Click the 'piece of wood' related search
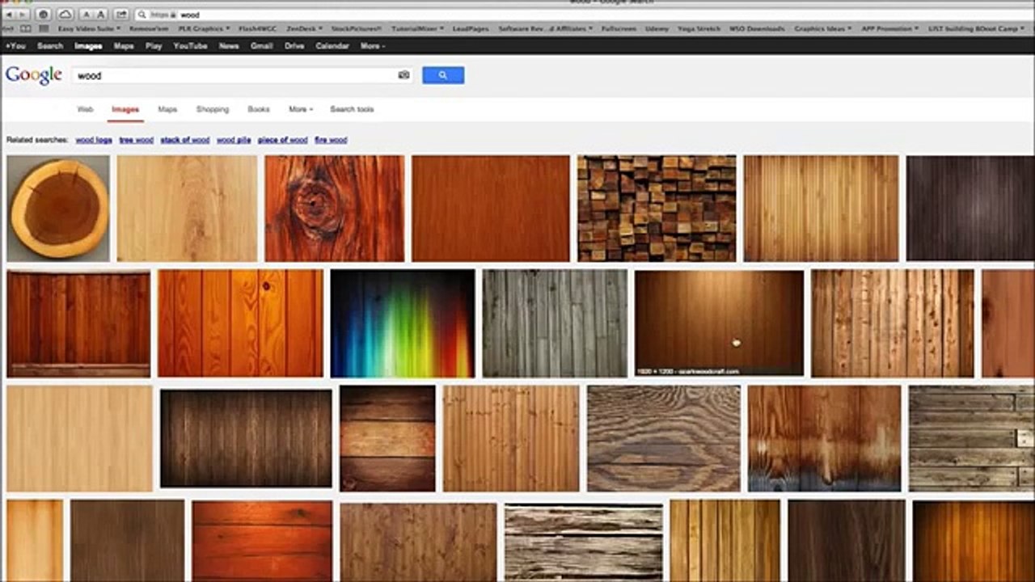 click(x=283, y=140)
